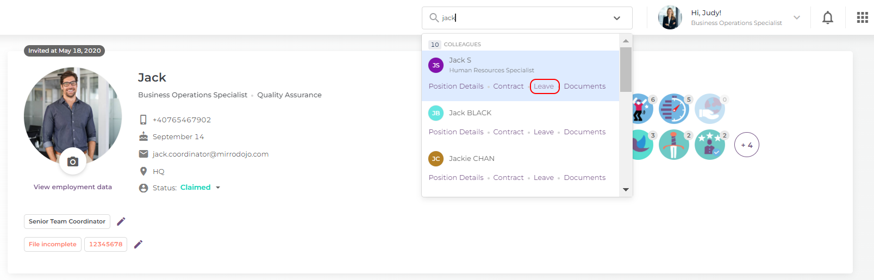Open Contract for Jack S
The image size is (874, 280).
pyautogui.click(x=508, y=86)
